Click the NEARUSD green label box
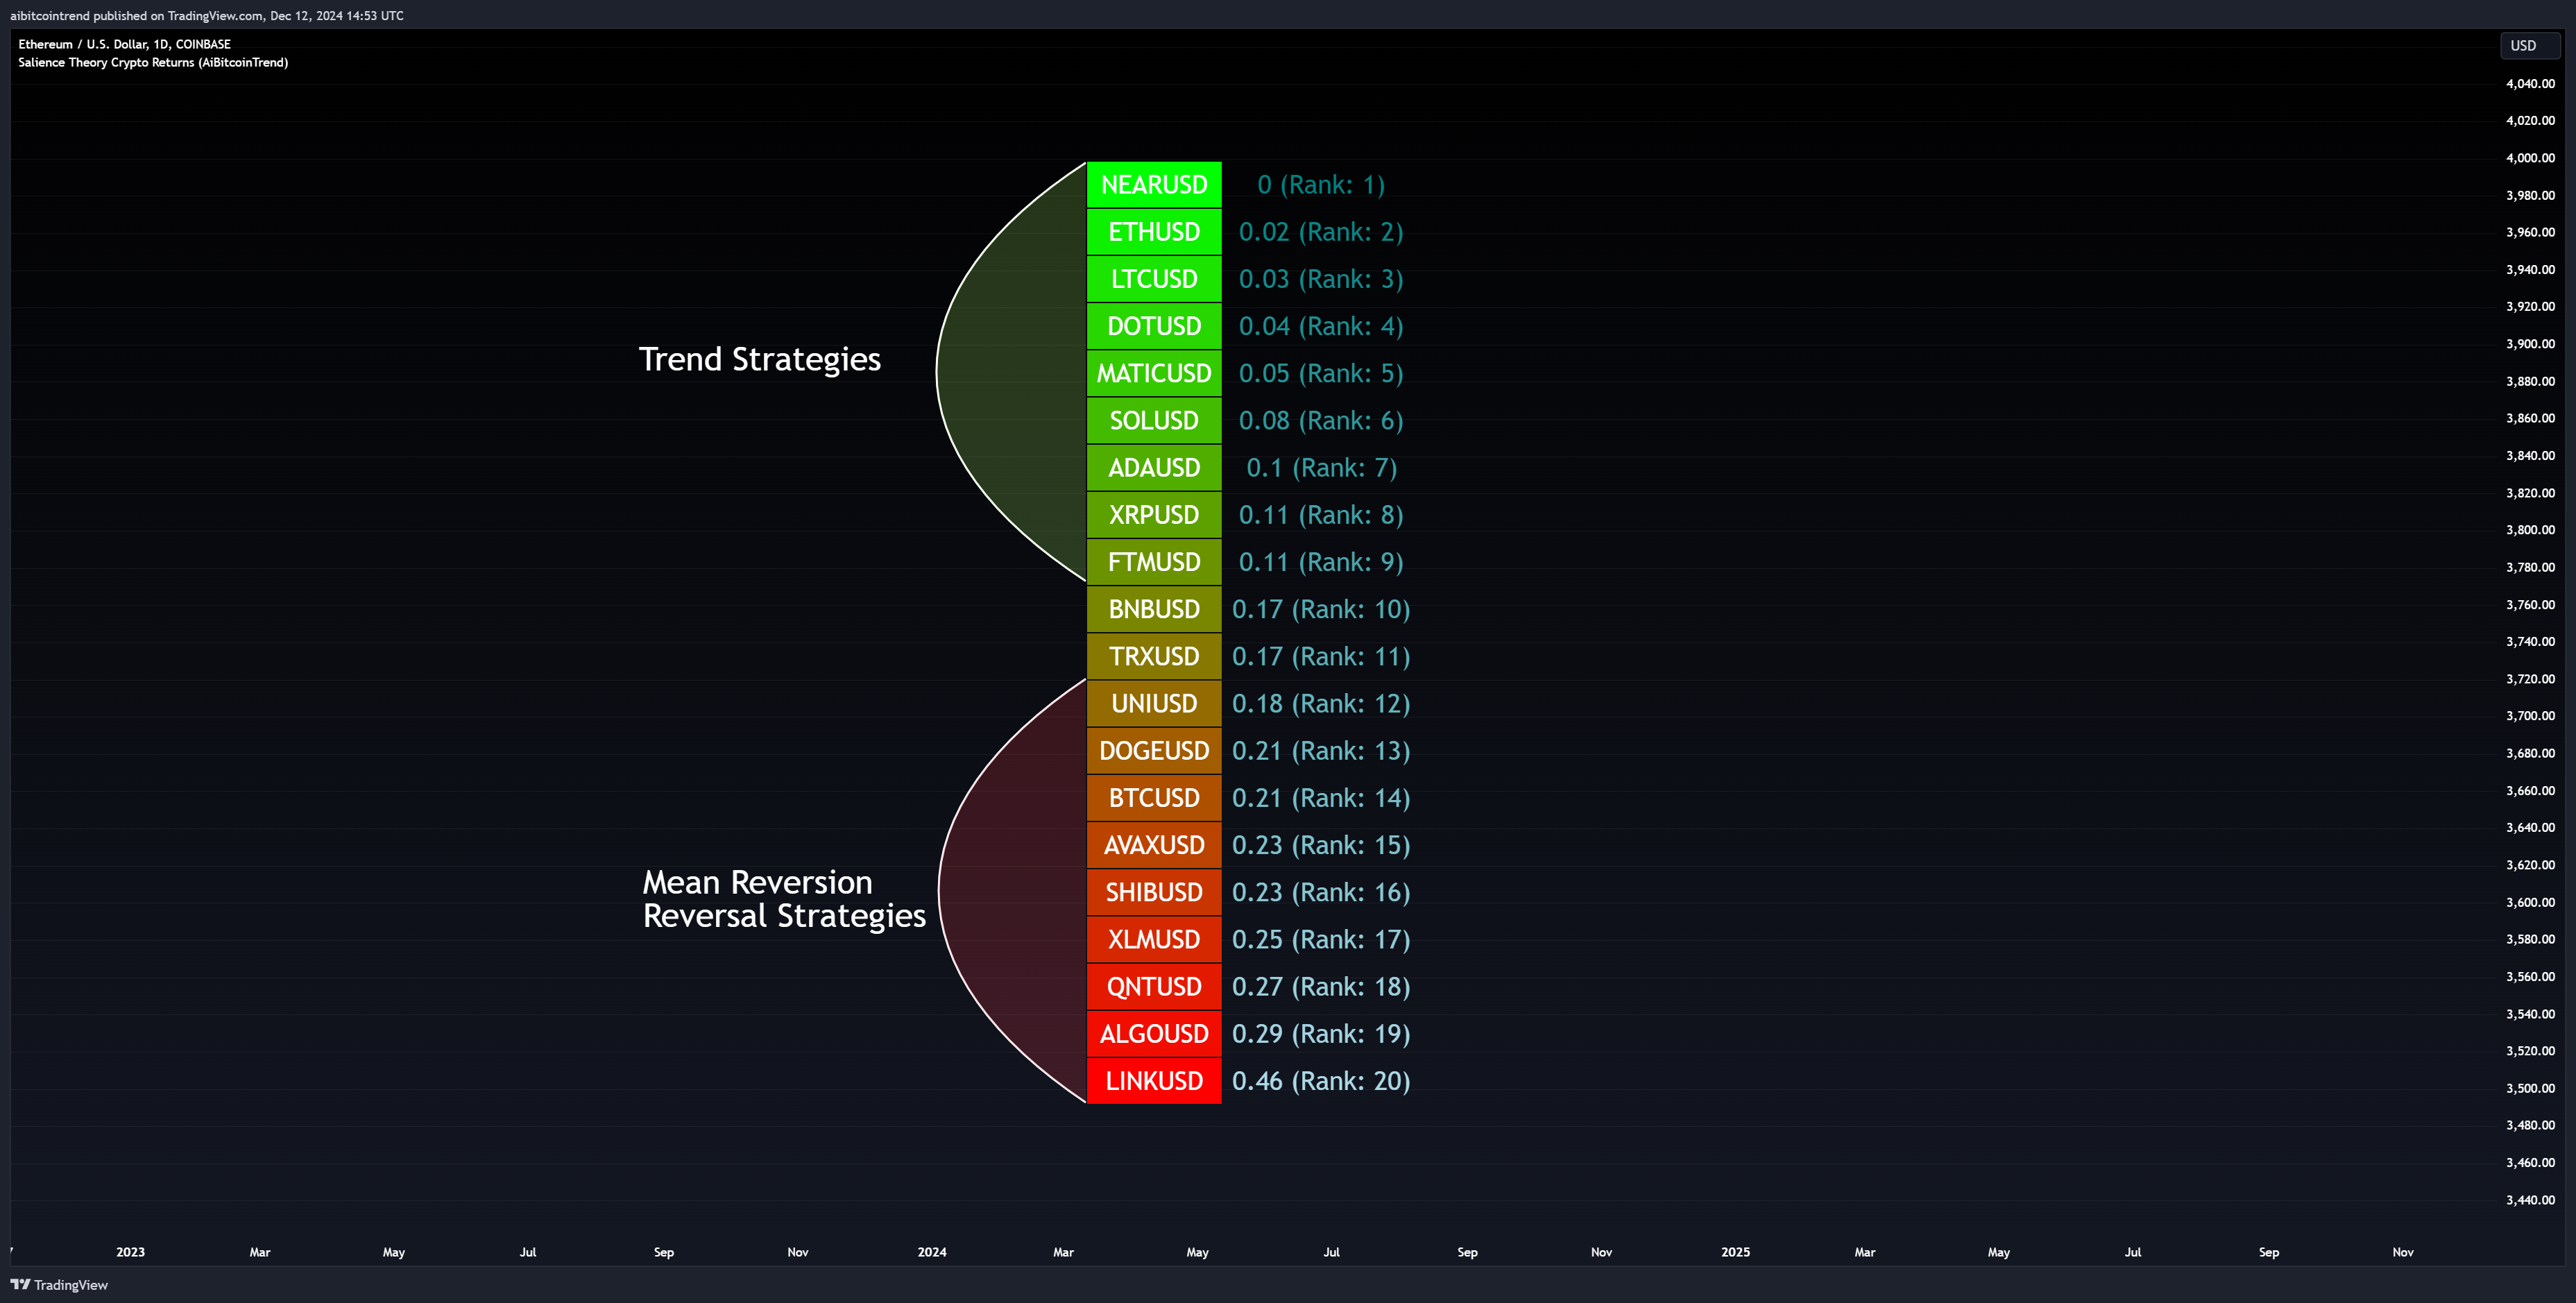Image resolution: width=2576 pixels, height=1303 pixels. pos(1154,185)
